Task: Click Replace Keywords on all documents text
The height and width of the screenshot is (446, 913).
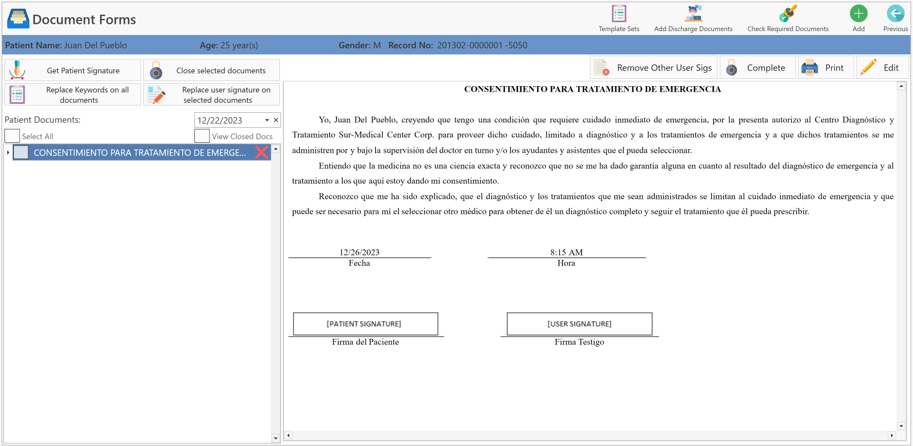Action: pyautogui.click(x=87, y=95)
